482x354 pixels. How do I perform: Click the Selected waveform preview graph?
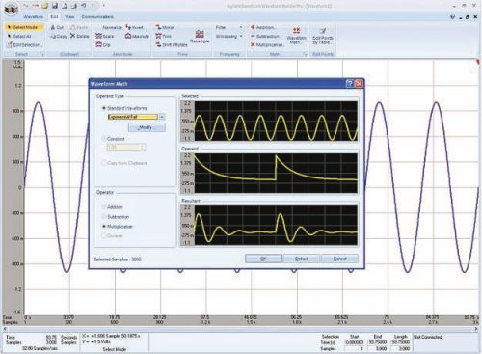point(276,121)
